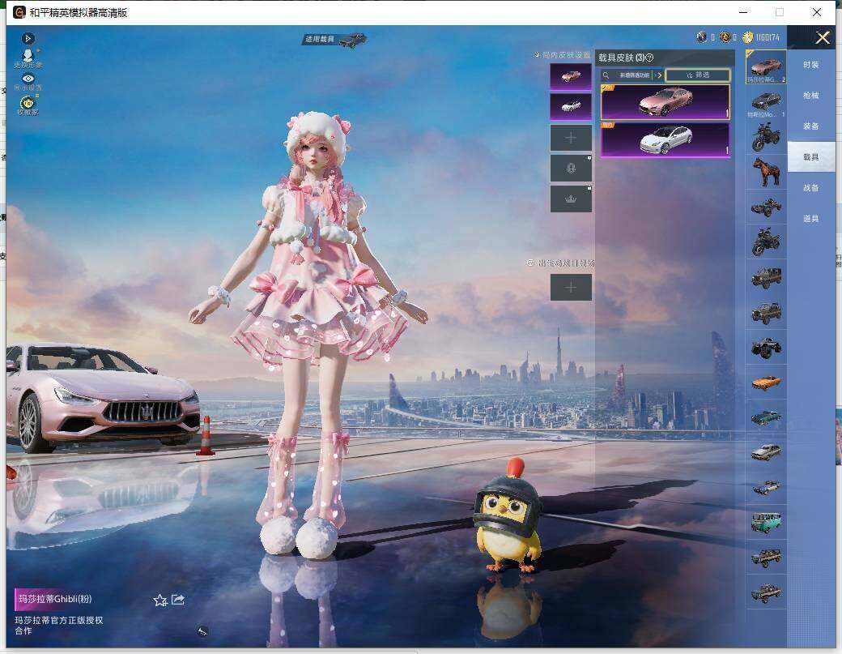Close the wardrobe with the yellow X
The image size is (842, 654).
(823, 37)
